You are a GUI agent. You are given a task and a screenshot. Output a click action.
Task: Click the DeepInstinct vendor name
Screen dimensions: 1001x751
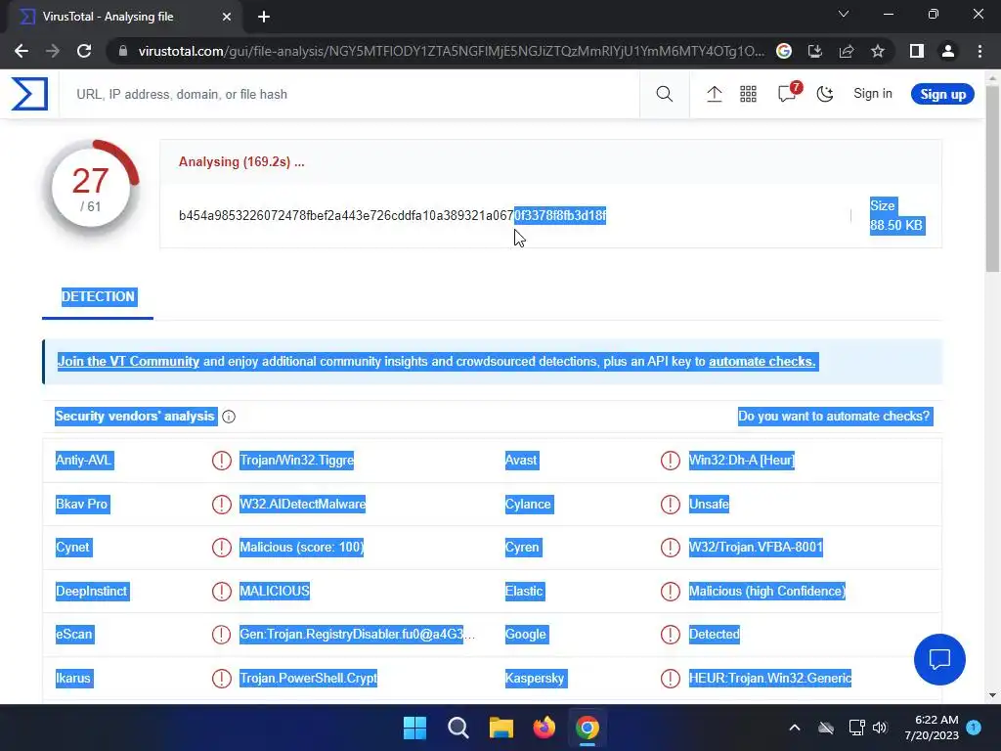click(92, 591)
